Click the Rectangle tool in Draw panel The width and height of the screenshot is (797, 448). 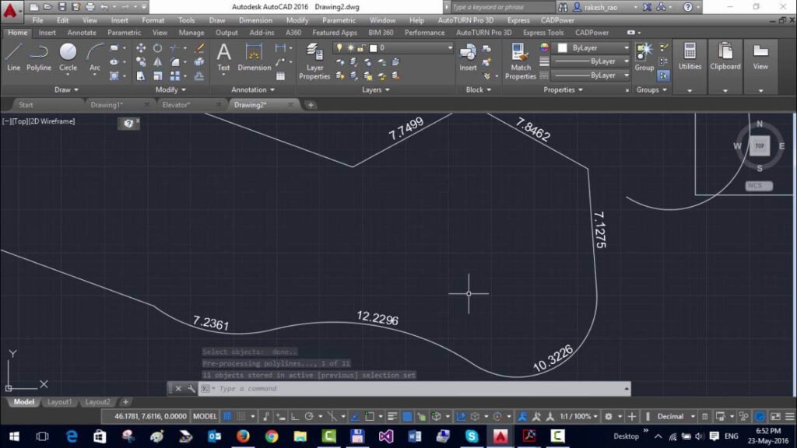click(114, 48)
